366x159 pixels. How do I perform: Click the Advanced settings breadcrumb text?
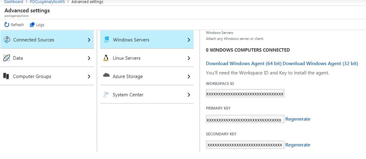(87, 2)
